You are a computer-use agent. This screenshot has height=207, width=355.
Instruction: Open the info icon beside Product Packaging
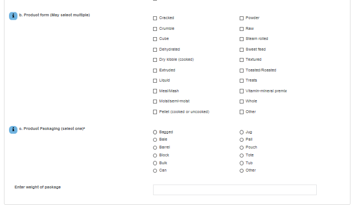click(13, 130)
